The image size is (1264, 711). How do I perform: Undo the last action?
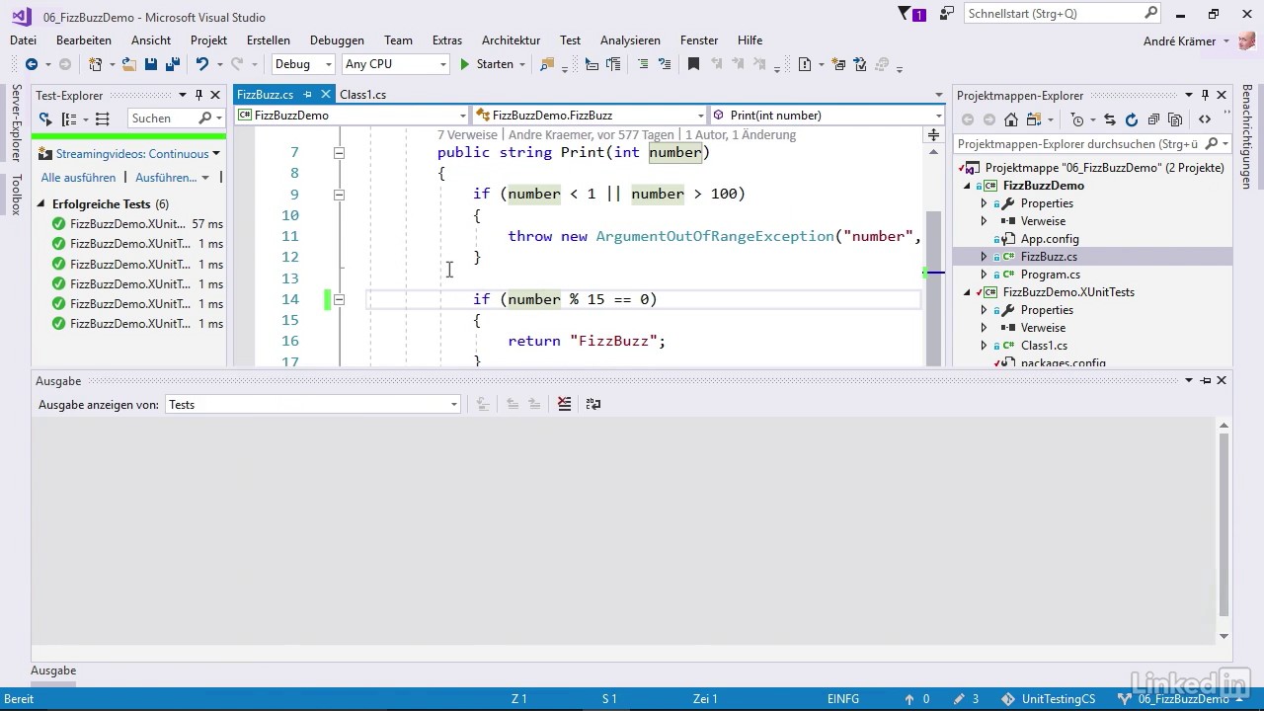point(202,64)
